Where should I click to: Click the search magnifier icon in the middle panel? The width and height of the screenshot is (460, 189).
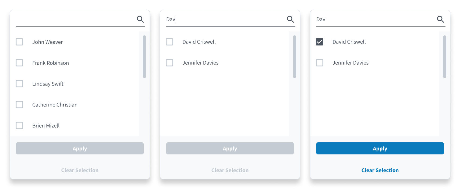pos(290,19)
